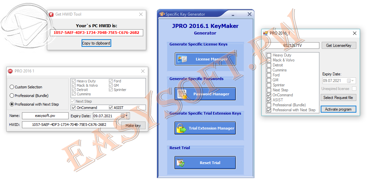Minimize the Specific Key Generator window
Image resolution: width=371 pixels, height=189 pixels.
point(233,15)
